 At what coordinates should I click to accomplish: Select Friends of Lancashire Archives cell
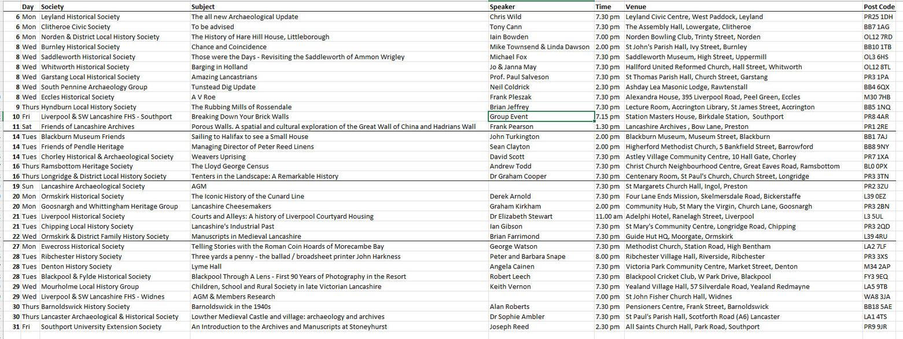pyautogui.click(x=115, y=127)
